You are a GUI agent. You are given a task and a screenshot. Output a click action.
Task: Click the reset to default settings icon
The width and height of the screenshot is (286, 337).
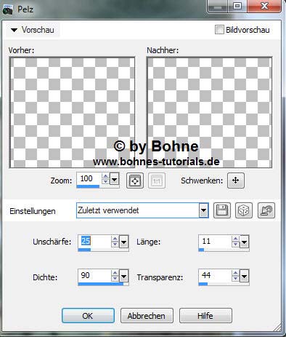point(266,210)
